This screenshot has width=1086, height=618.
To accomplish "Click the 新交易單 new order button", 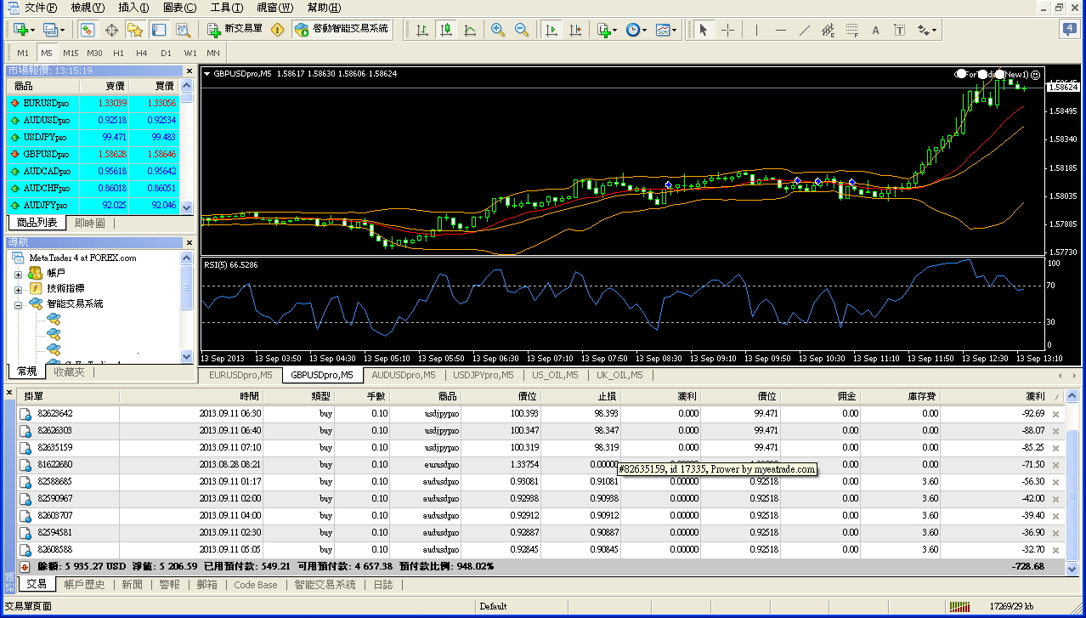I will [x=235, y=30].
